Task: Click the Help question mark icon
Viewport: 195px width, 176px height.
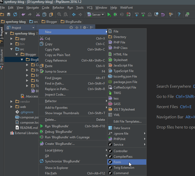Action: coord(179,15)
